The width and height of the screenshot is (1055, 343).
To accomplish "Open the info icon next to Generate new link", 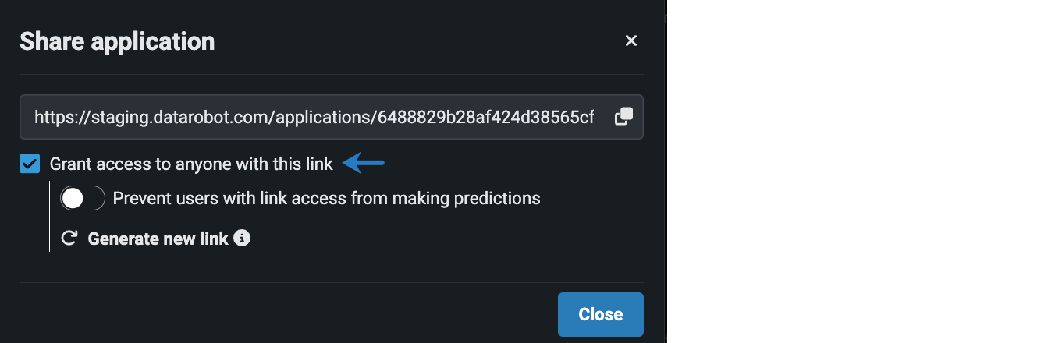I will (x=242, y=238).
